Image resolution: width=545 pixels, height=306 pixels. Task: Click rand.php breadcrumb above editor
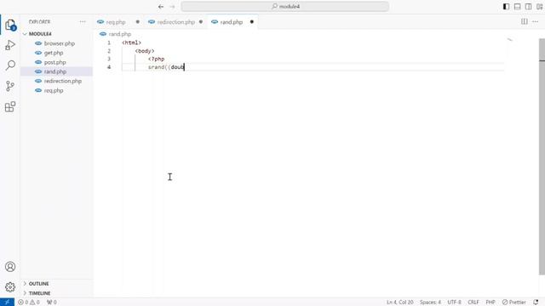(119, 34)
